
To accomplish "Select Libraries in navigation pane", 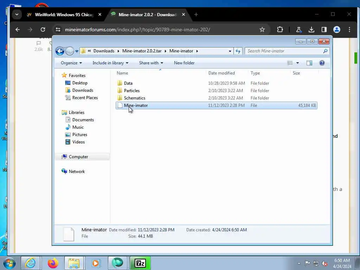I will [76, 112].
